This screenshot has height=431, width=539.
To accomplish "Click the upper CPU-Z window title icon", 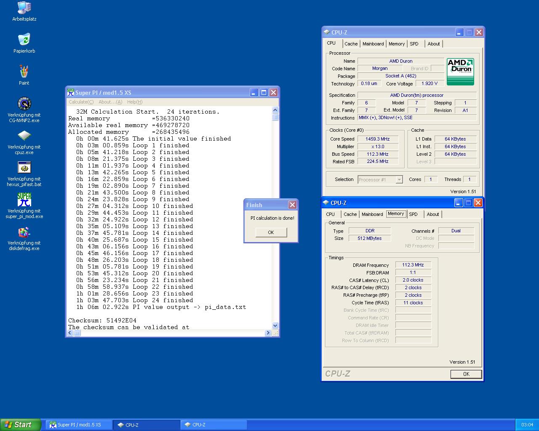I will 327,32.
